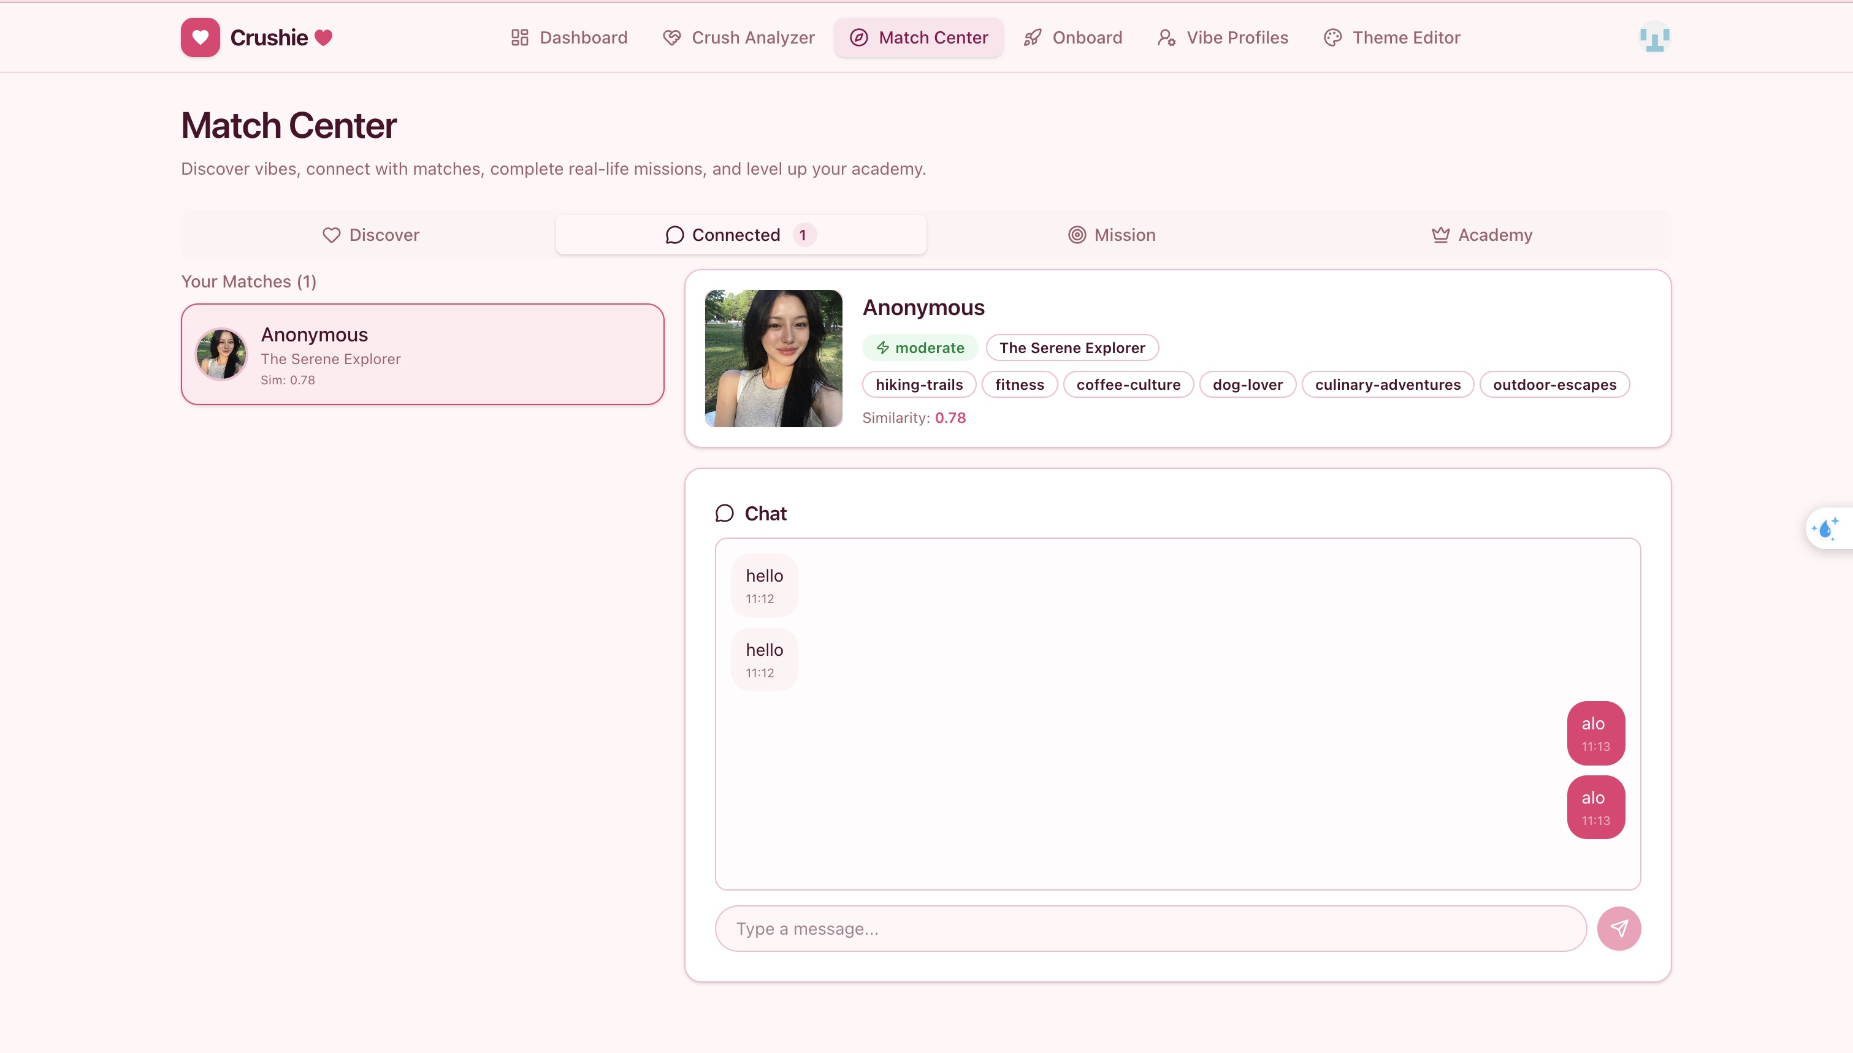The width and height of the screenshot is (1853, 1053).
Task: Click the large Anonymous profile photo
Action: (773, 359)
